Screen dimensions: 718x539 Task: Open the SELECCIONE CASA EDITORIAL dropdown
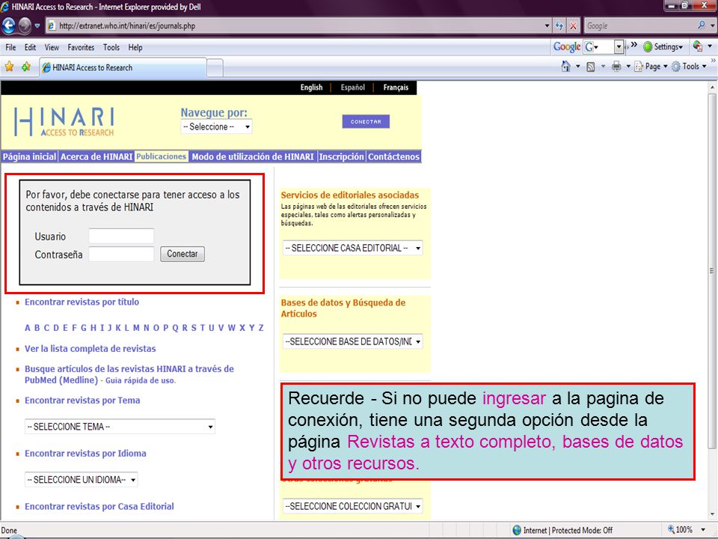click(352, 248)
